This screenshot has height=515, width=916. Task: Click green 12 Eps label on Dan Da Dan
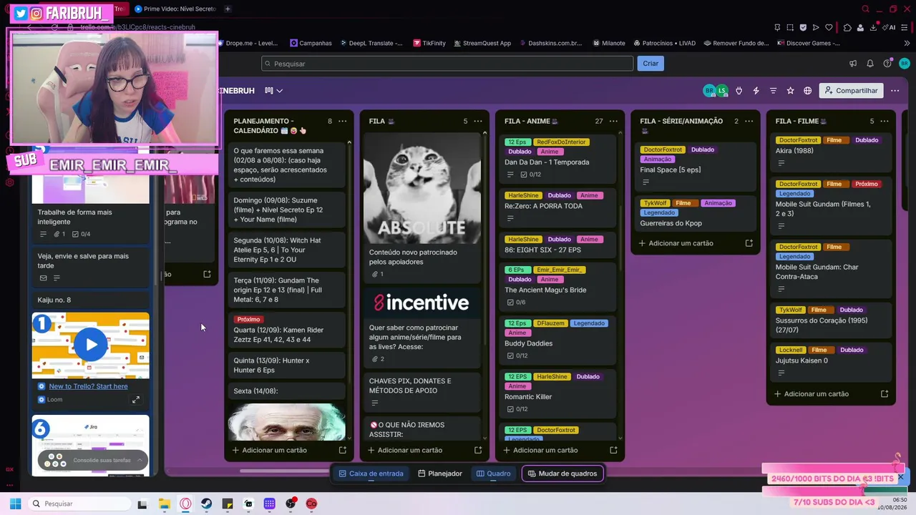(517, 142)
